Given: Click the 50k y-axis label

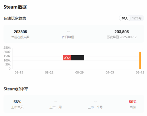Looking at the screenshot, I should [x=8, y=64].
